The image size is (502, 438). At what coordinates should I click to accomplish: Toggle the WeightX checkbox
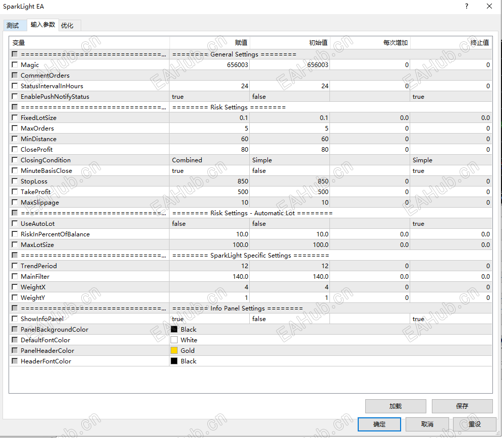click(15, 287)
